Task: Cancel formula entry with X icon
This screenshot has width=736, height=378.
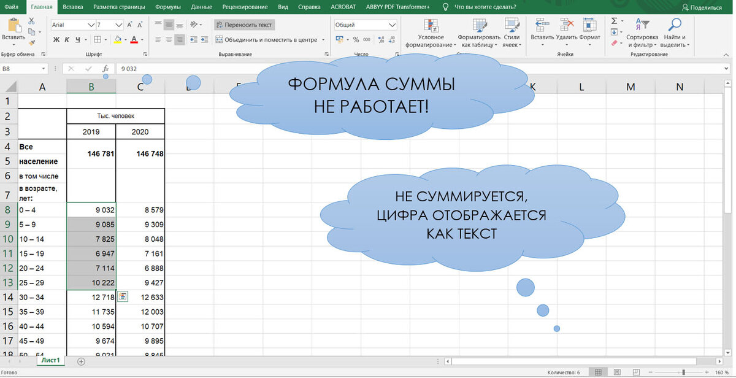Action: click(x=72, y=69)
